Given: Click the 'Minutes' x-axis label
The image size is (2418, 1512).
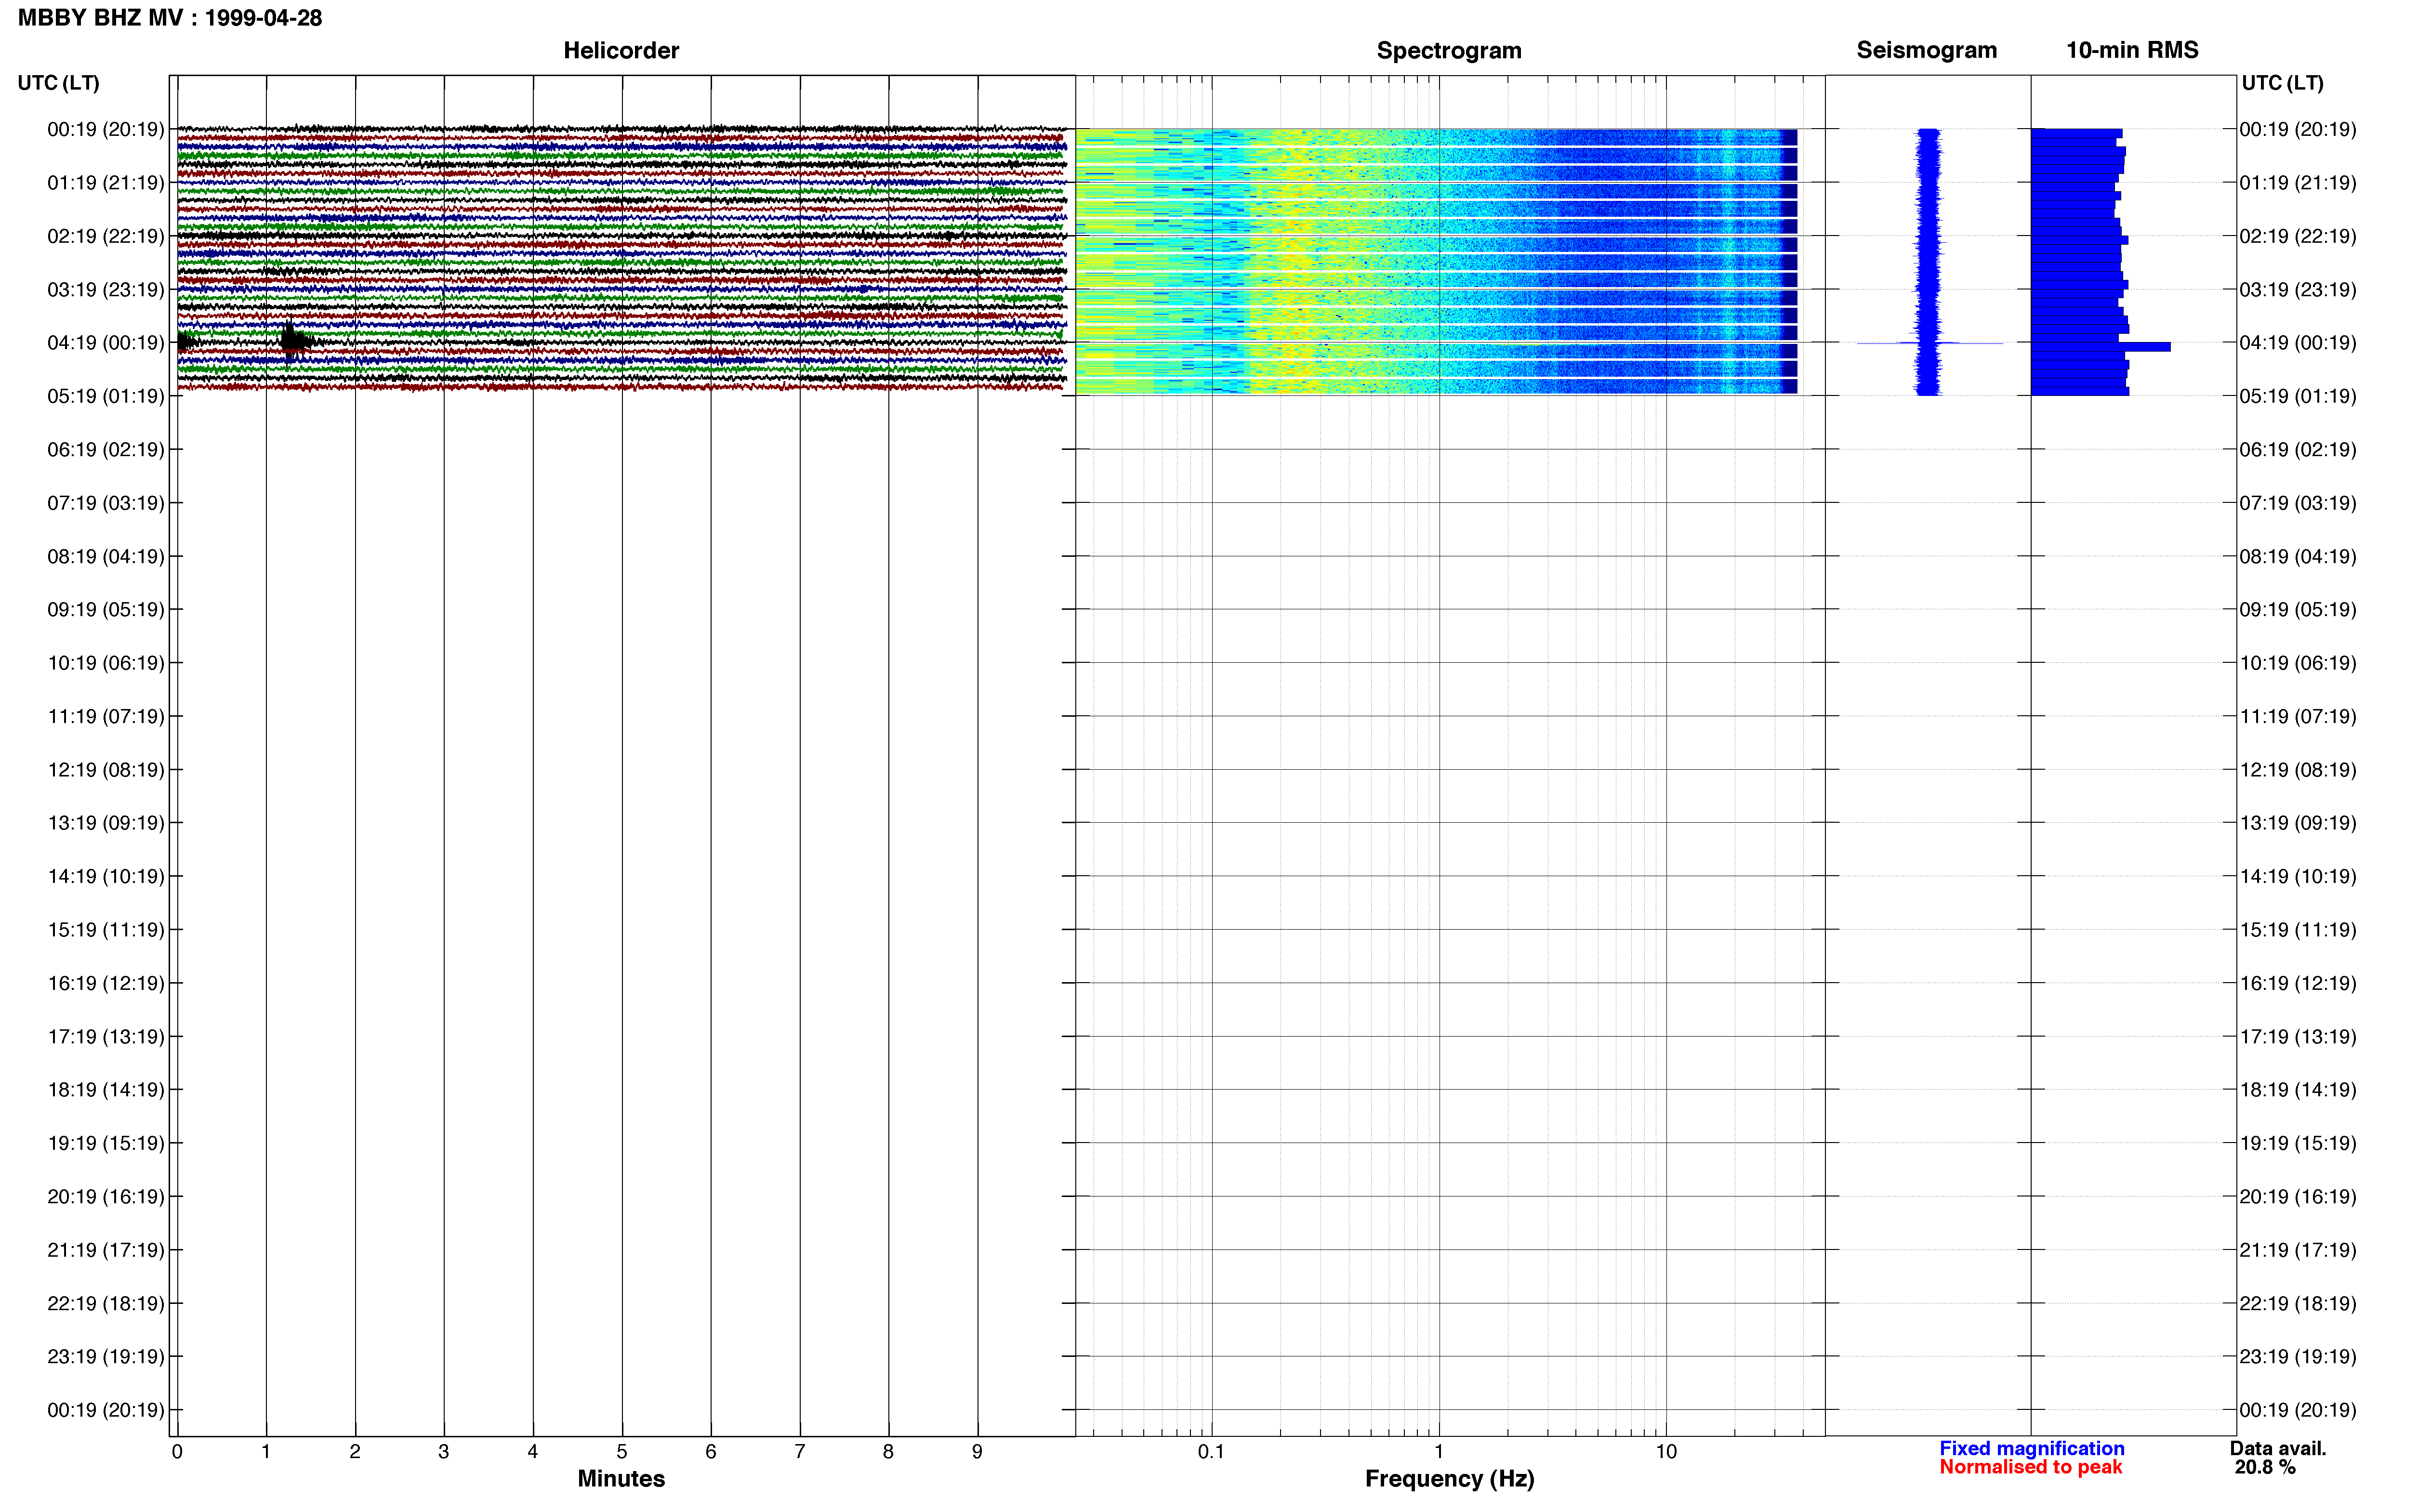Looking at the screenshot, I should (621, 1479).
